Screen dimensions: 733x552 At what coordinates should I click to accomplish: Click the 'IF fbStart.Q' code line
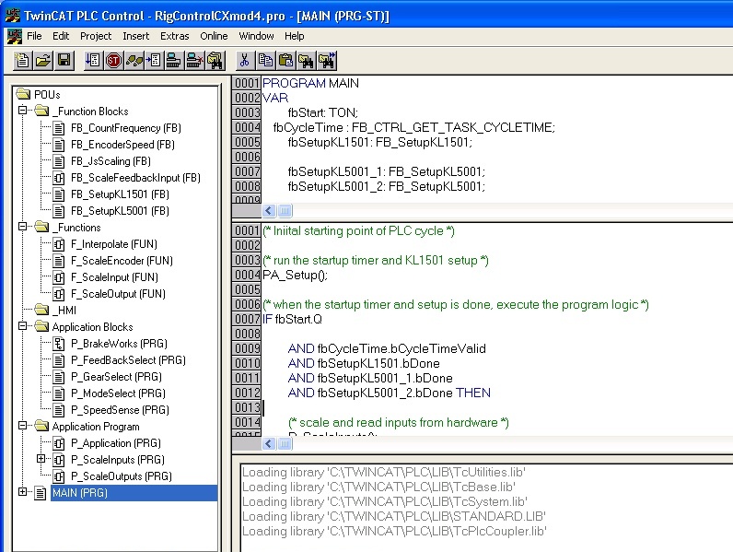(292, 320)
